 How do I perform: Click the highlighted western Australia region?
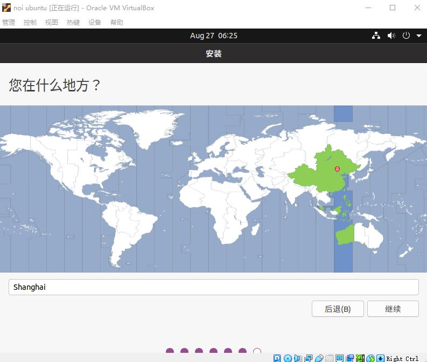[x=345, y=234]
